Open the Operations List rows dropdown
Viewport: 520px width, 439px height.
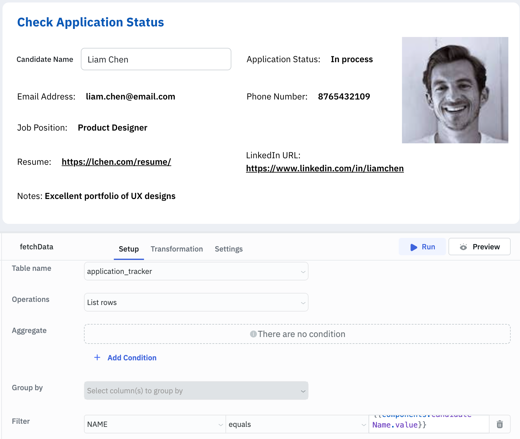pyautogui.click(x=196, y=303)
